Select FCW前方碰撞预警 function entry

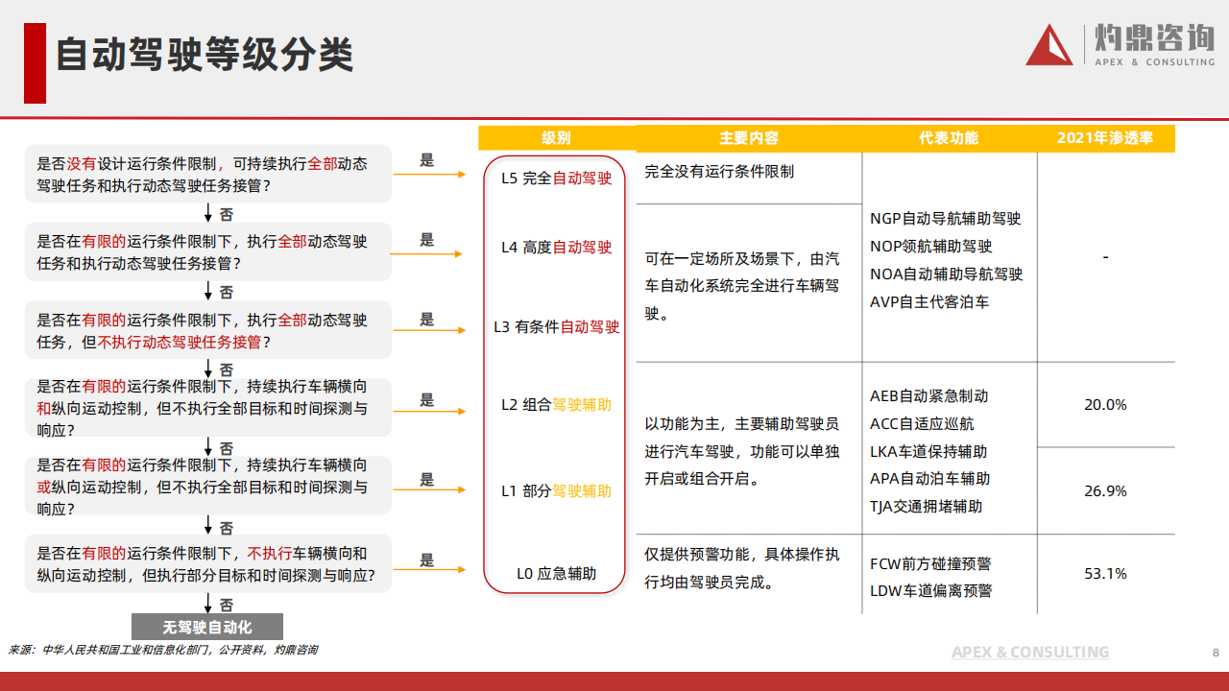pos(930,563)
